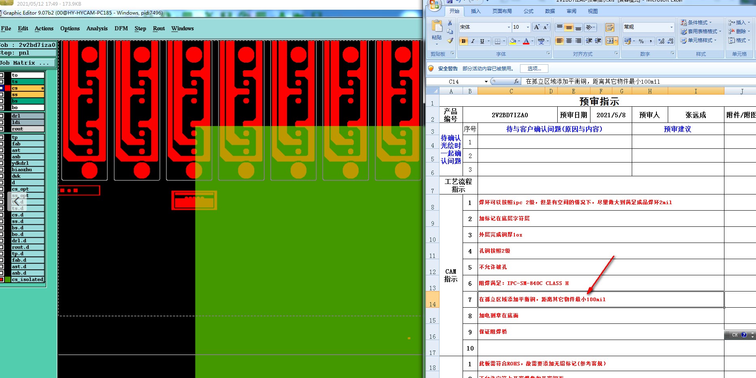Viewport: 756px width, 378px height.
Task: Apply the Fill Color bucket icon
Action: [513, 41]
